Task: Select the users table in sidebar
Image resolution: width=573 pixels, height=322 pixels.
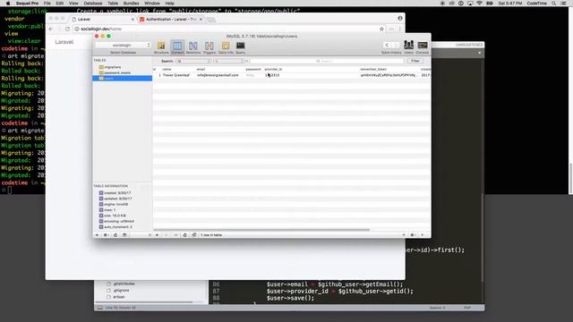Action: [123, 78]
